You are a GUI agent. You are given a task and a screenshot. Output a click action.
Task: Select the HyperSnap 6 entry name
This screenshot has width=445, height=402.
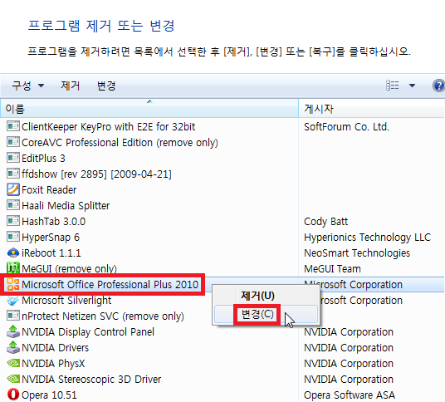(x=51, y=237)
